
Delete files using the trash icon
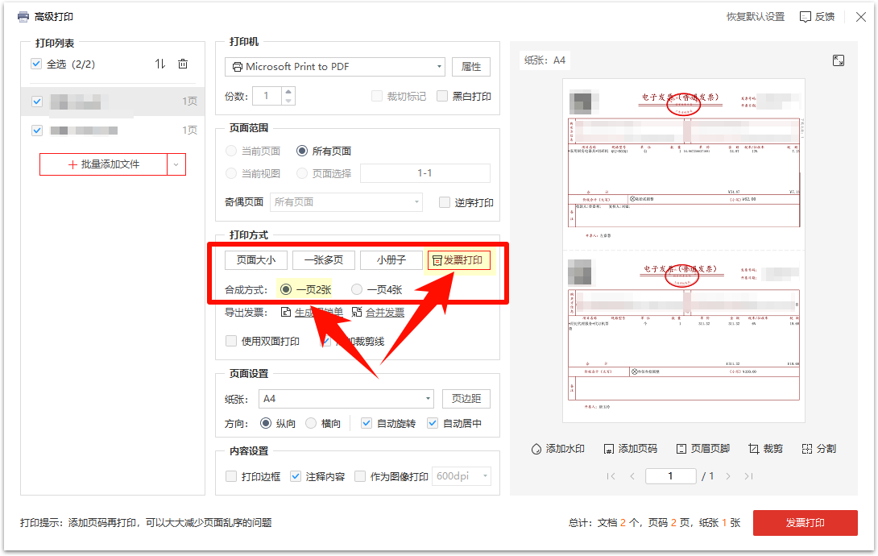click(183, 64)
